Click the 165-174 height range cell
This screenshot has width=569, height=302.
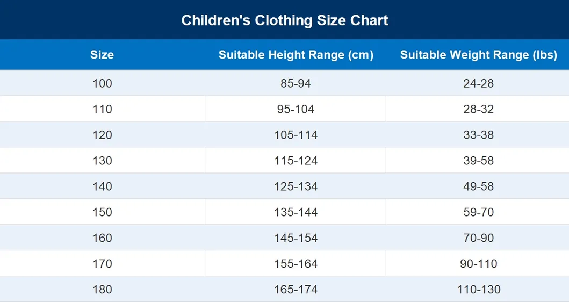click(x=296, y=289)
